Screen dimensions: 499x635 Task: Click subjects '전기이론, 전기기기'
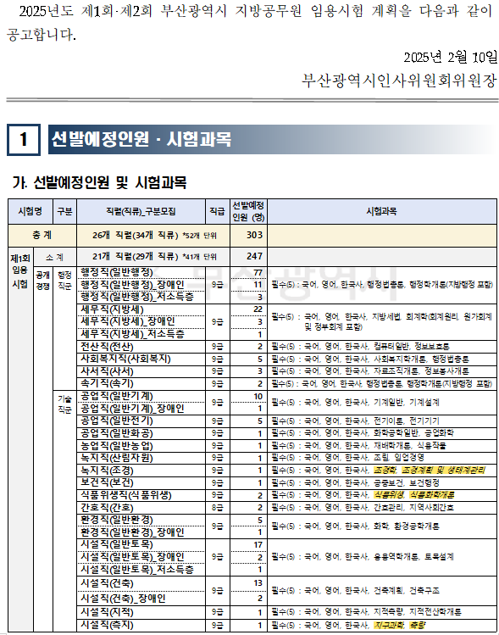tap(407, 421)
